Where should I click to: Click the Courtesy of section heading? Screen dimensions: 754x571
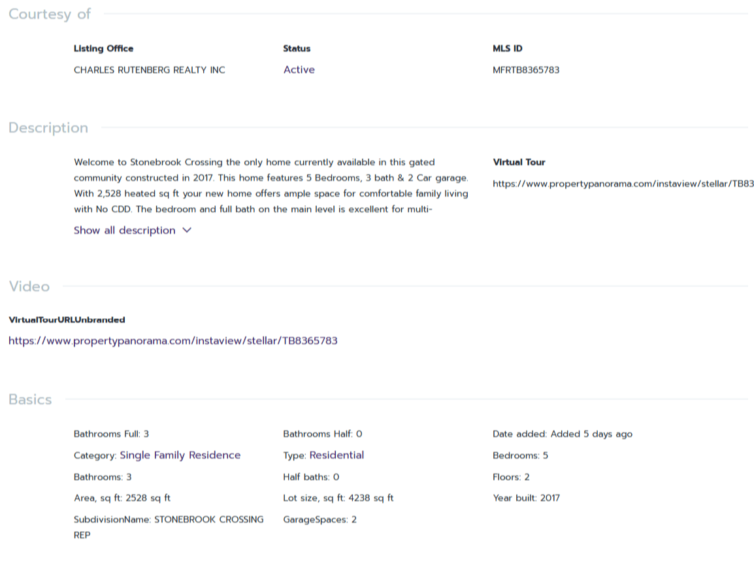point(50,14)
